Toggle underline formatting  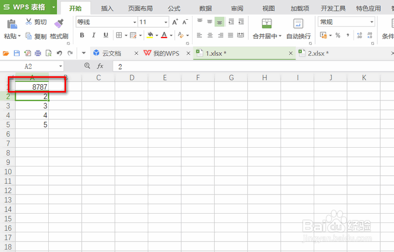(106, 35)
